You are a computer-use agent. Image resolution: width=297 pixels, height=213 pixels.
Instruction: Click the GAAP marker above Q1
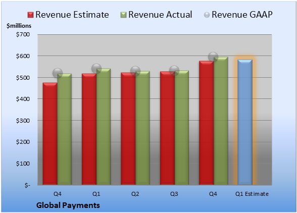point(96,68)
